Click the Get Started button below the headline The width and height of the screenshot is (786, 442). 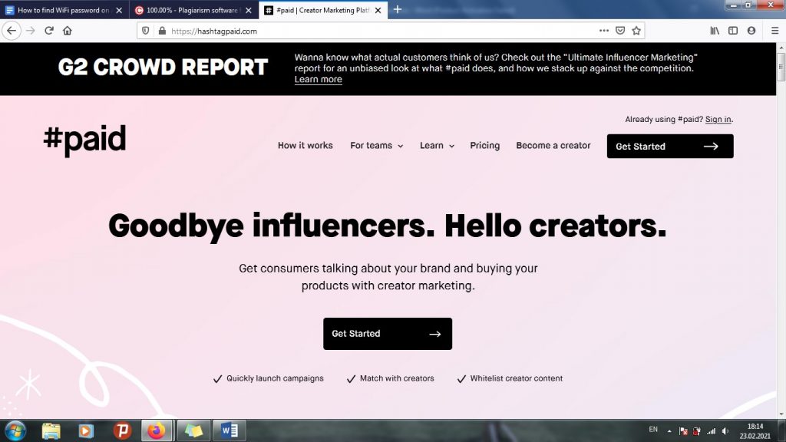click(388, 334)
